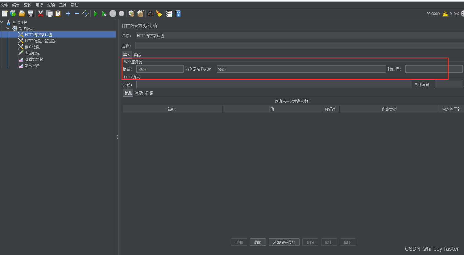Click the 添加 button
Image resolution: width=464 pixels, height=255 pixels.
(258, 242)
